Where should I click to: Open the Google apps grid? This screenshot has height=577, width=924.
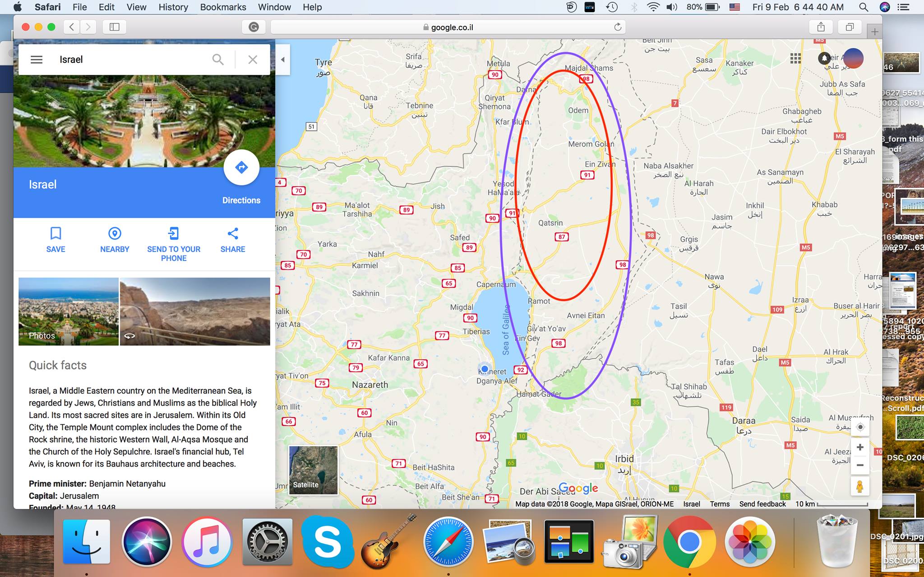click(x=795, y=59)
